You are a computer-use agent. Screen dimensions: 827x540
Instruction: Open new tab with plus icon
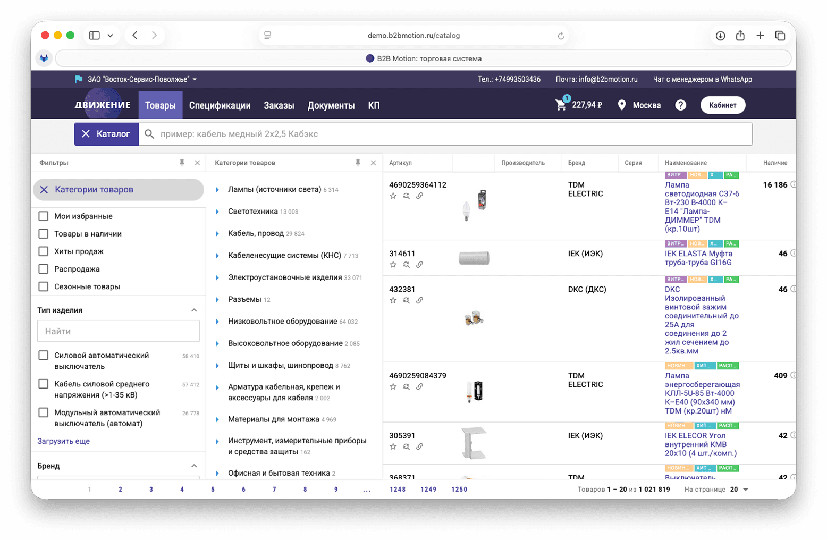pyautogui.click(x=760, y=36)
